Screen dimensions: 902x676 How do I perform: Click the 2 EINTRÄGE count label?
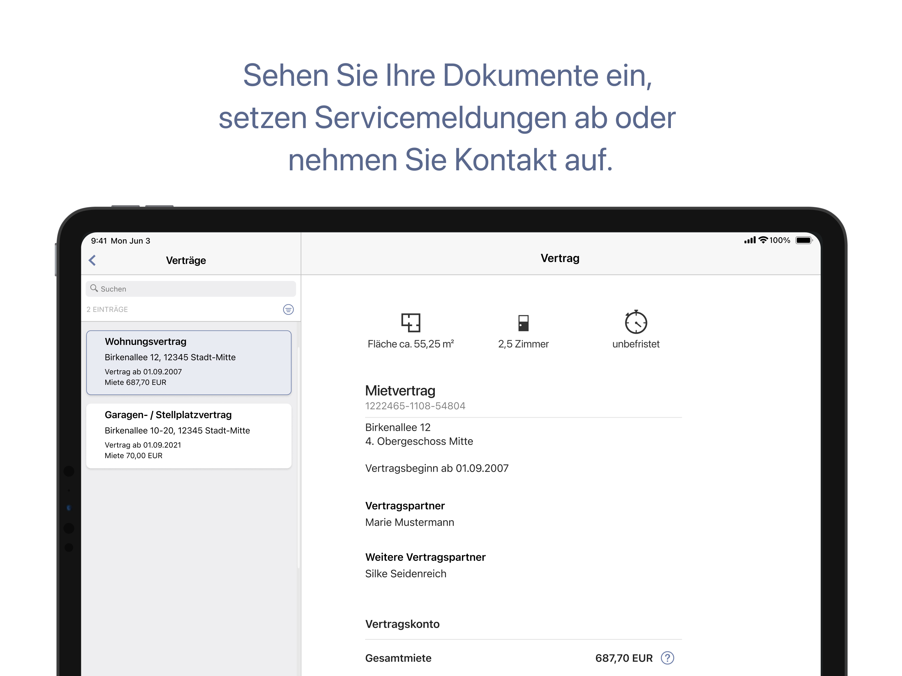(x=107, y=310)
